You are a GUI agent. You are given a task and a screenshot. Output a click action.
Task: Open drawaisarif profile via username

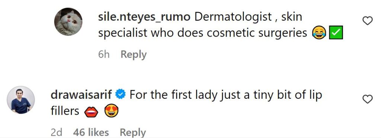click(x=81, y=95)
